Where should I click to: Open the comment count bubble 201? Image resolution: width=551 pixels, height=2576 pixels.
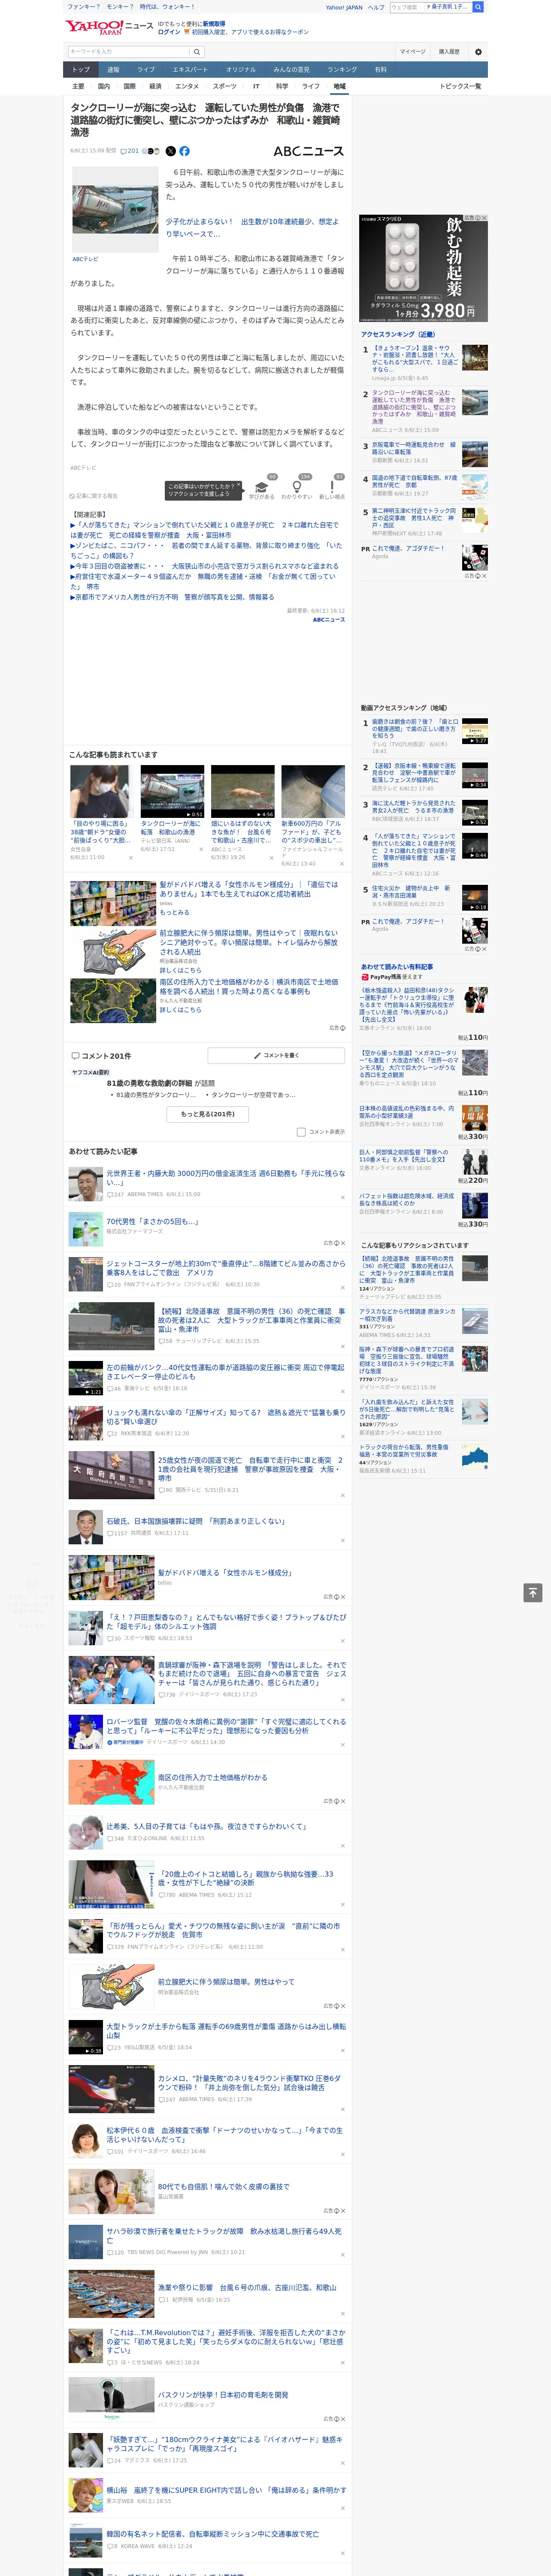(x=130, y=151)
